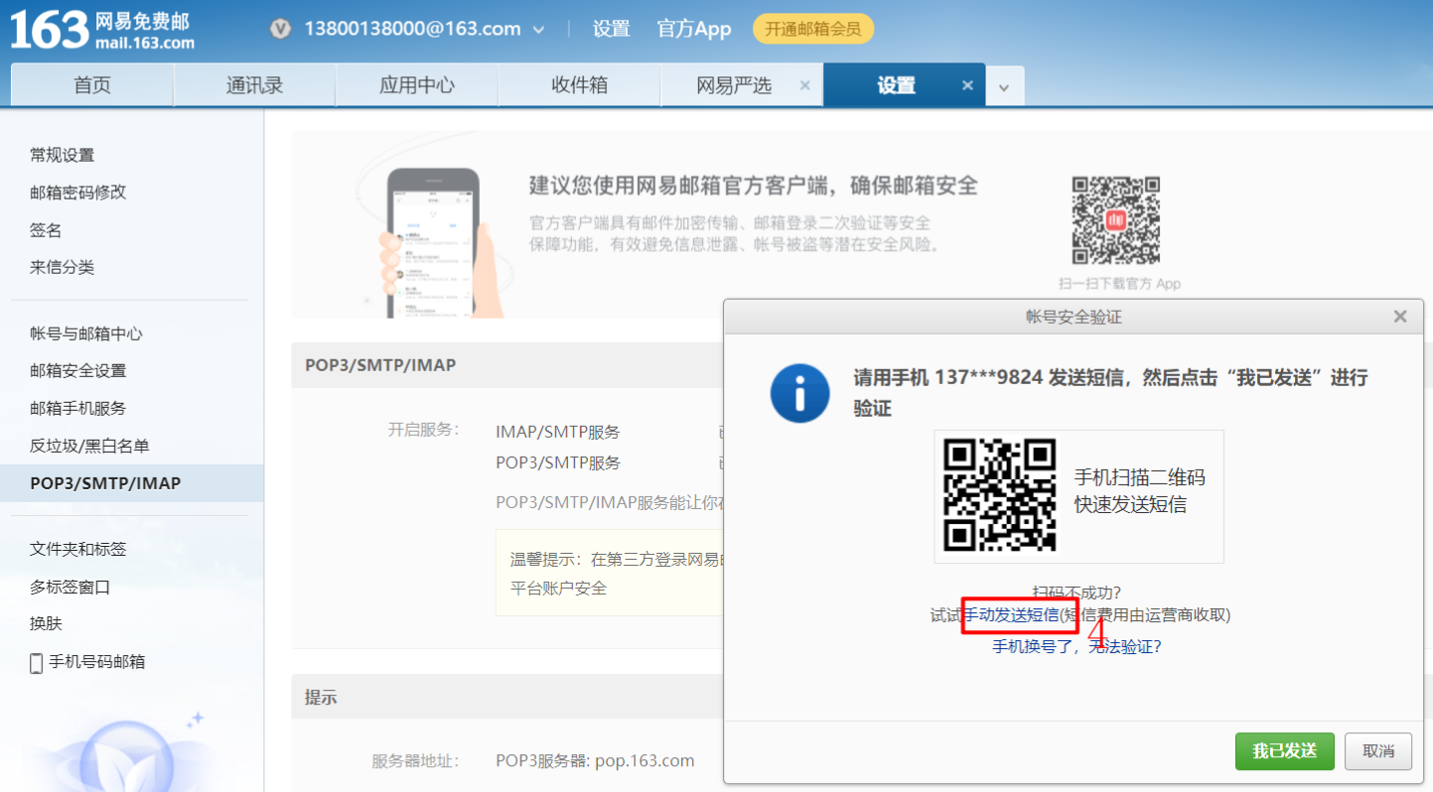Click the 帐号安全验证 dialog title
The height and width of the screenshot is (792, 1433).
tap(1074, 318)
